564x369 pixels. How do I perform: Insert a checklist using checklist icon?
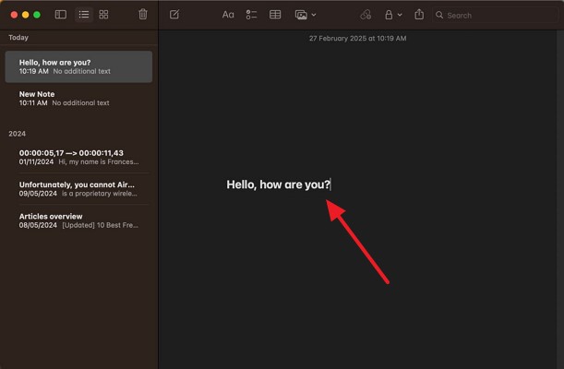point(251,15)
